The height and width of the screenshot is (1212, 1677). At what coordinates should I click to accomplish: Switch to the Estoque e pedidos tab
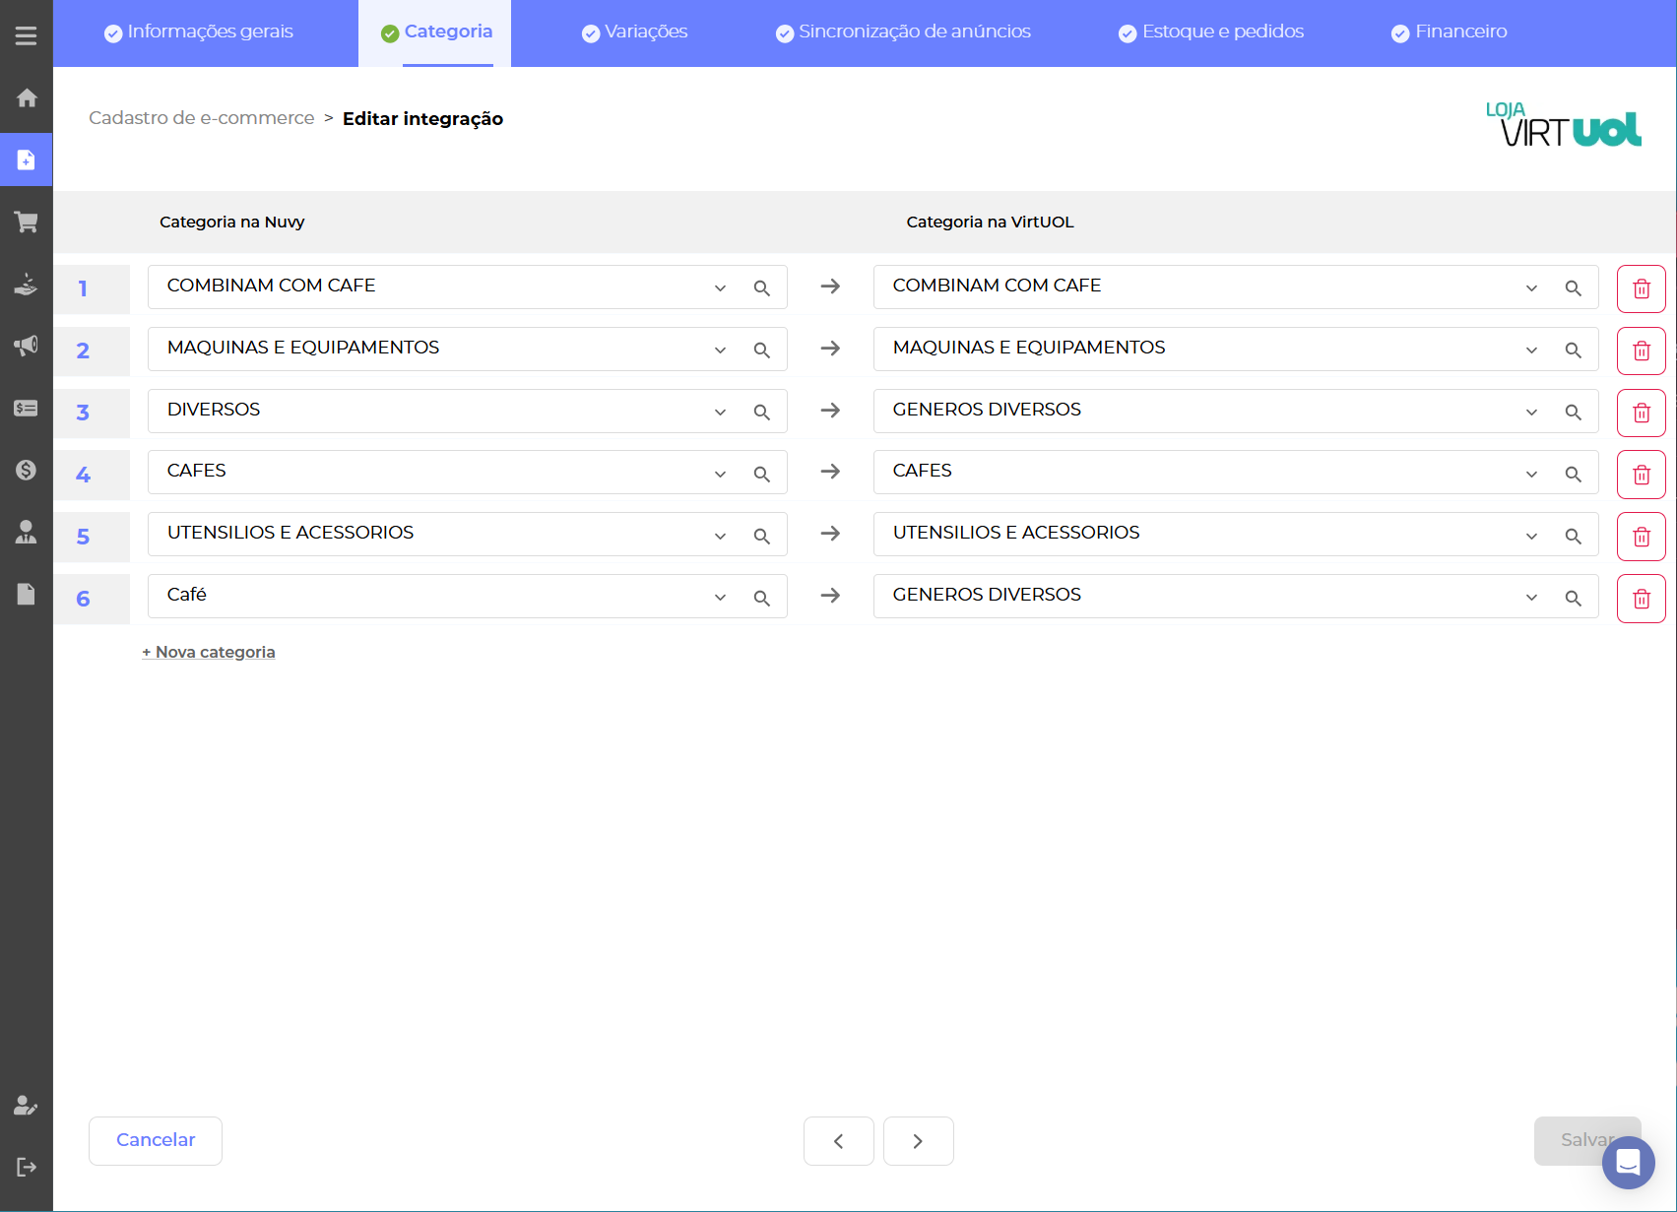click(x=1211, y=32)
